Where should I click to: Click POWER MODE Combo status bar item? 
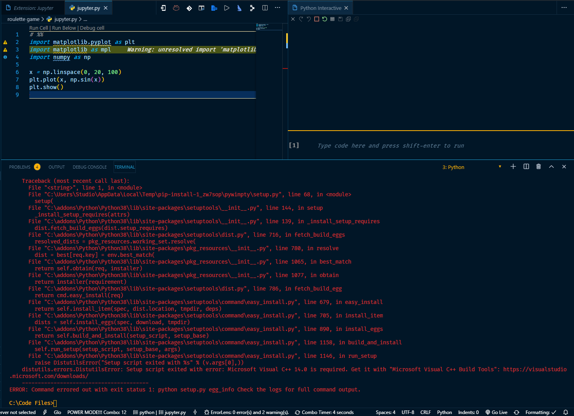click(97, 412)
